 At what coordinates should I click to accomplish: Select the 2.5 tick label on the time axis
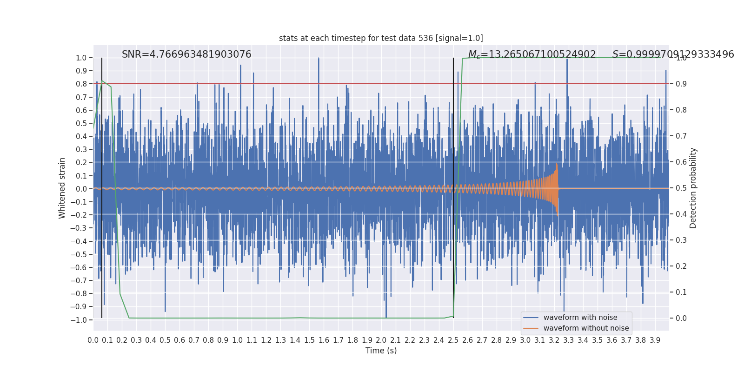[453, 340]
